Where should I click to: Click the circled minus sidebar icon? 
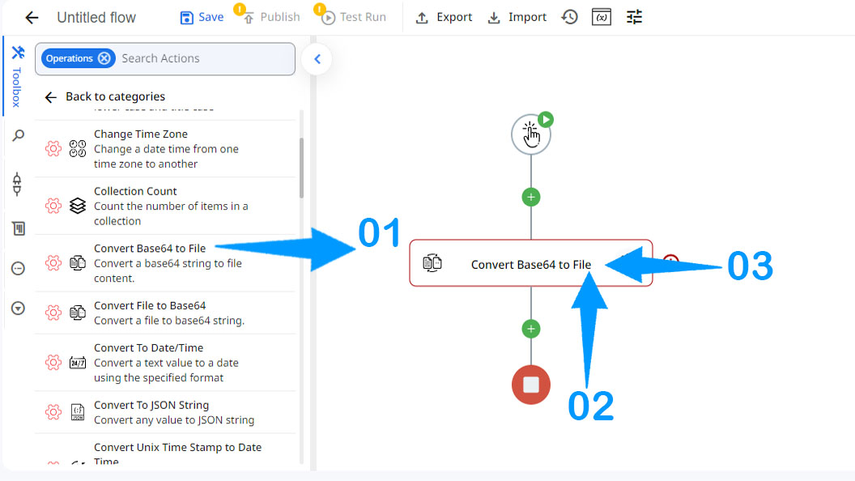pos(18,268)
